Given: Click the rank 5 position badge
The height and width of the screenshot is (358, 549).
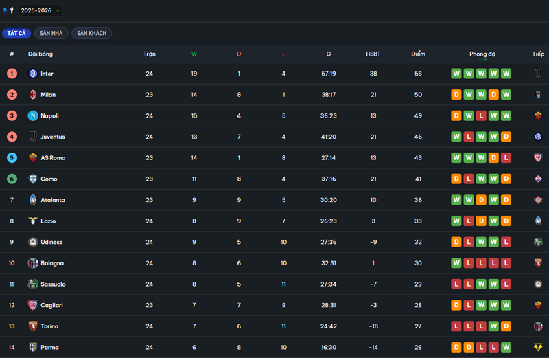Looking at the screenshot, I should click(x=12, y=158).
